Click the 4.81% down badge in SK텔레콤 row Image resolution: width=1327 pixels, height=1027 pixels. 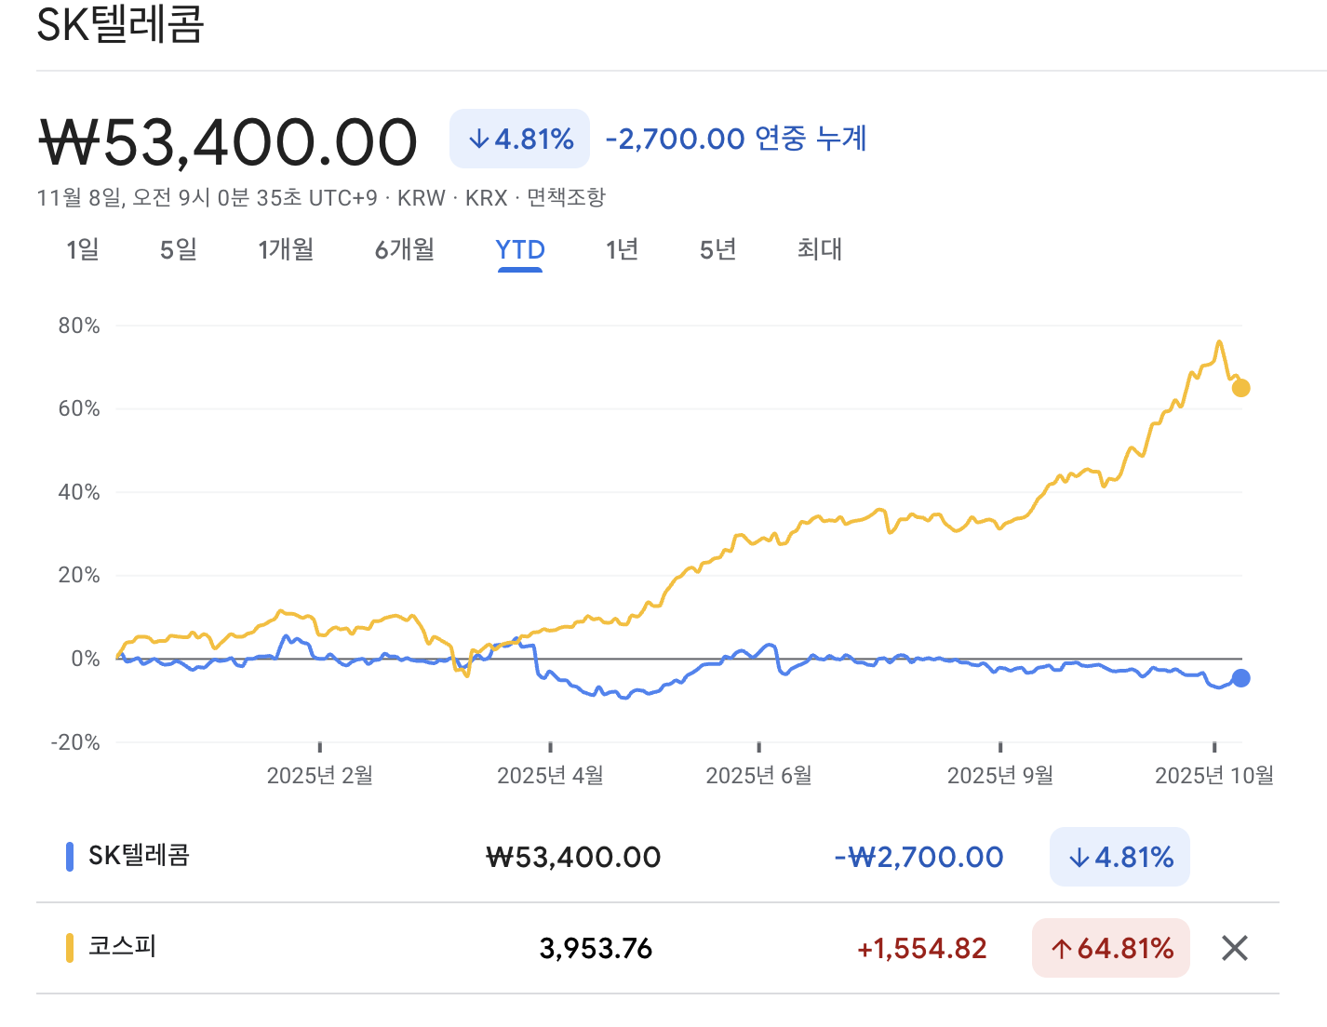1119,857
